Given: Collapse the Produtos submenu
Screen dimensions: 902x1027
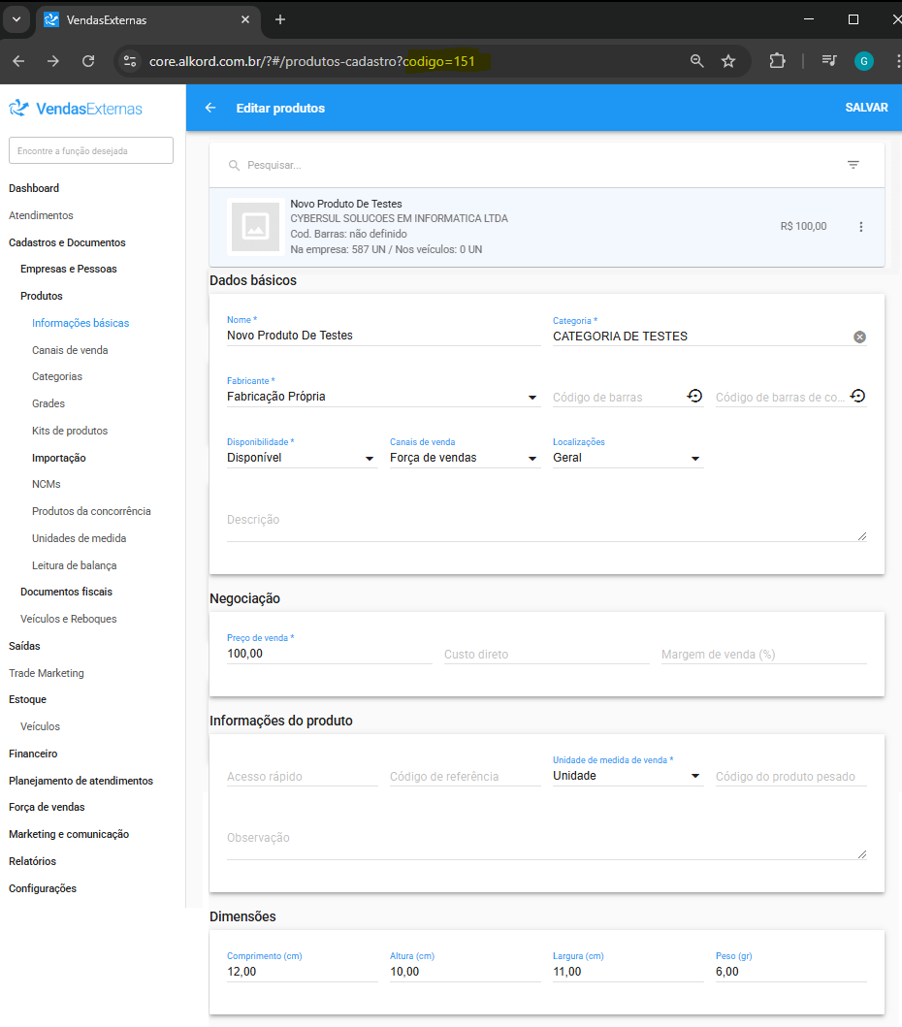Looking at the screenshot, I should (x=42, y=296).
